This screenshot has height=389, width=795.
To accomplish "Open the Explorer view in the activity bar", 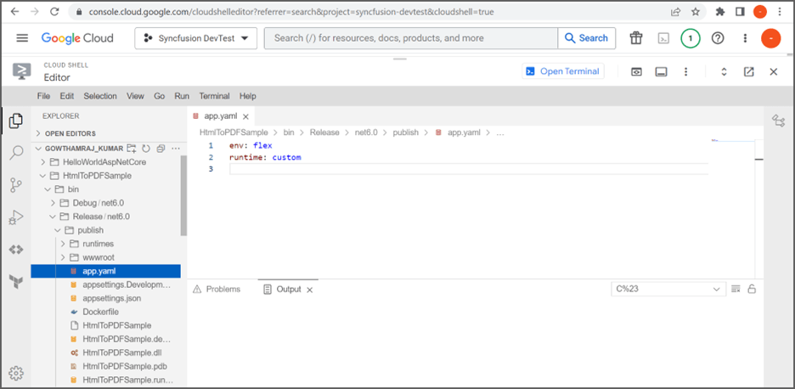I will [x=16, y=121].
